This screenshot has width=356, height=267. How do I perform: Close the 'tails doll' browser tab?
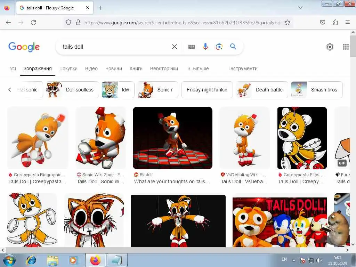click(88, 8)
